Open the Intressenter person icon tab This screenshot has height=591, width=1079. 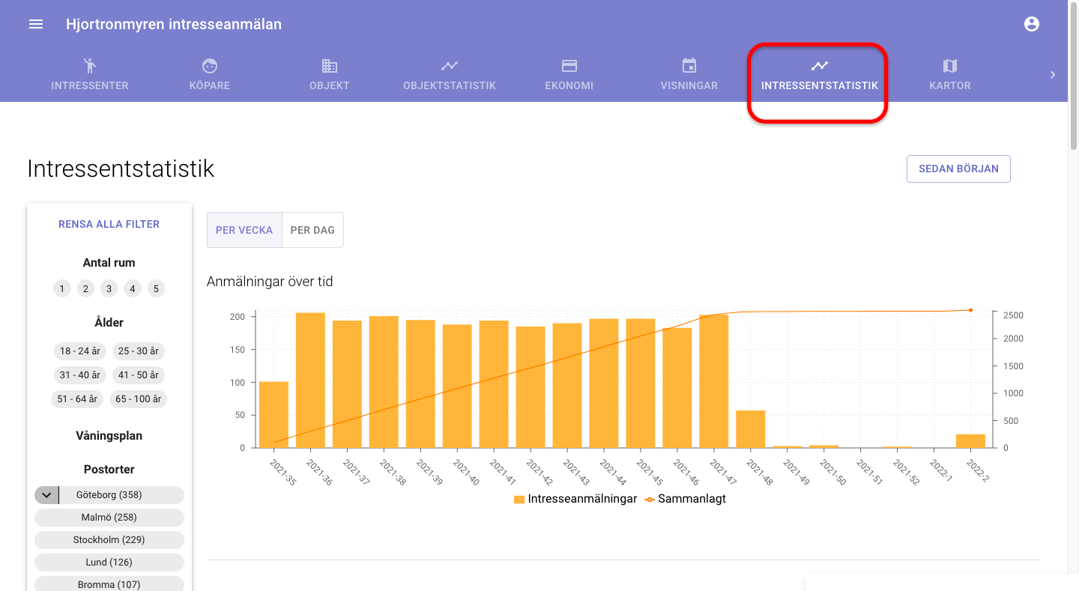(x=89, y=66)
